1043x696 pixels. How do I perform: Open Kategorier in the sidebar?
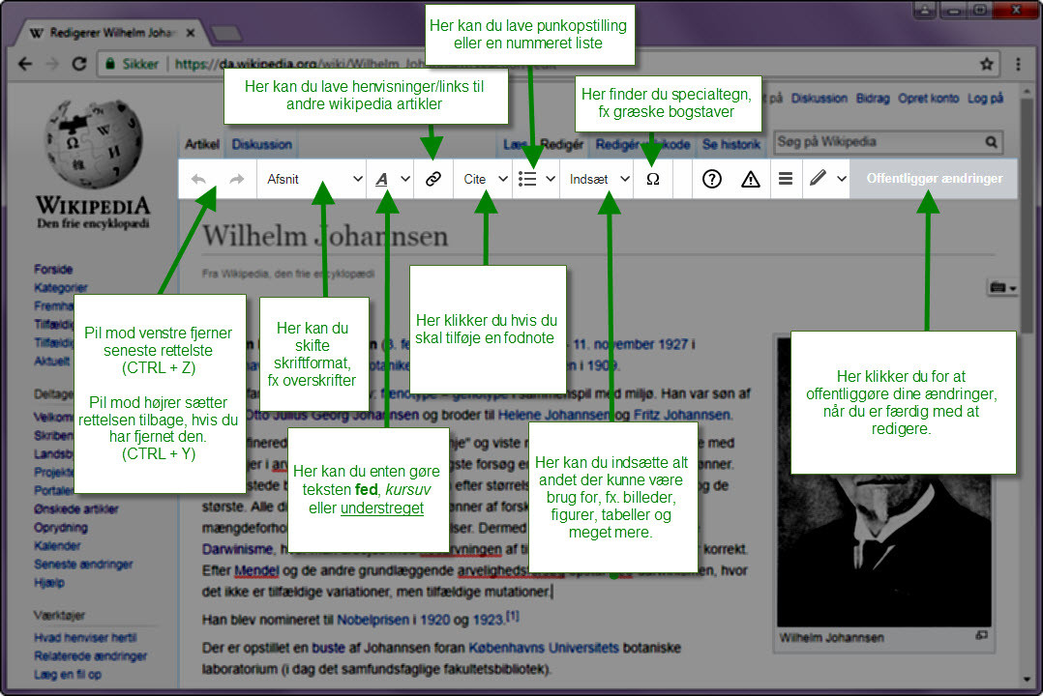(x=61, y=288)
